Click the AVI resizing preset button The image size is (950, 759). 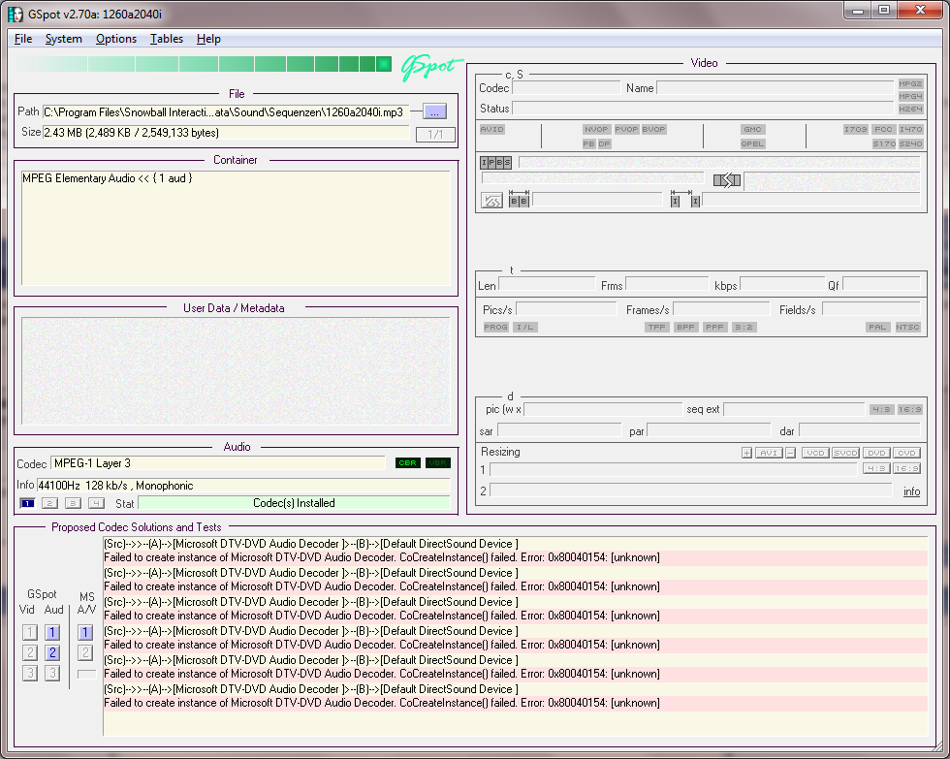click(x=769, y=453)
